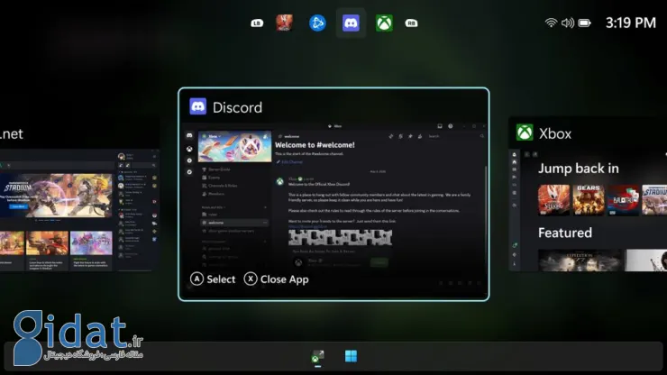Image resolution: width=667 pixels, height=375 pixels.
Task: Click the Featured heading in Xbox app
Action: tap(565, 233)
